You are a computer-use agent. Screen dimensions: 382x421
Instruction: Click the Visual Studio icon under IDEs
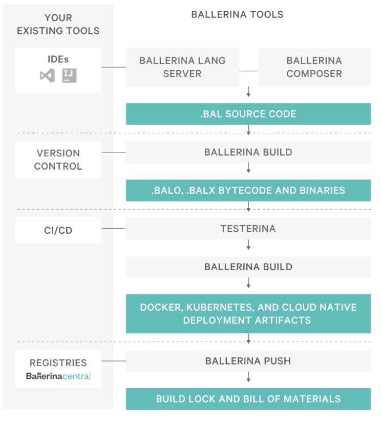coord(47,76)
